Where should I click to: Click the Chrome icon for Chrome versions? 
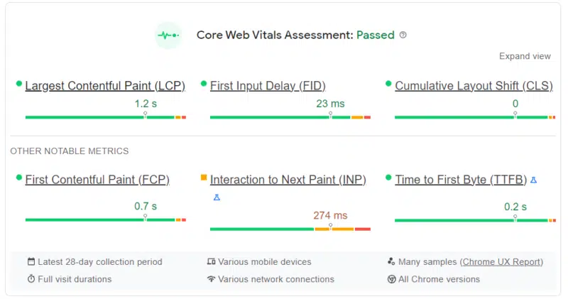[x=391, y=279]
